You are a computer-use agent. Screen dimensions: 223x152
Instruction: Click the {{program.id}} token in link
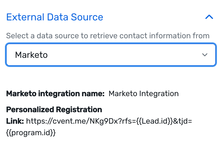[x=31, y=132]
